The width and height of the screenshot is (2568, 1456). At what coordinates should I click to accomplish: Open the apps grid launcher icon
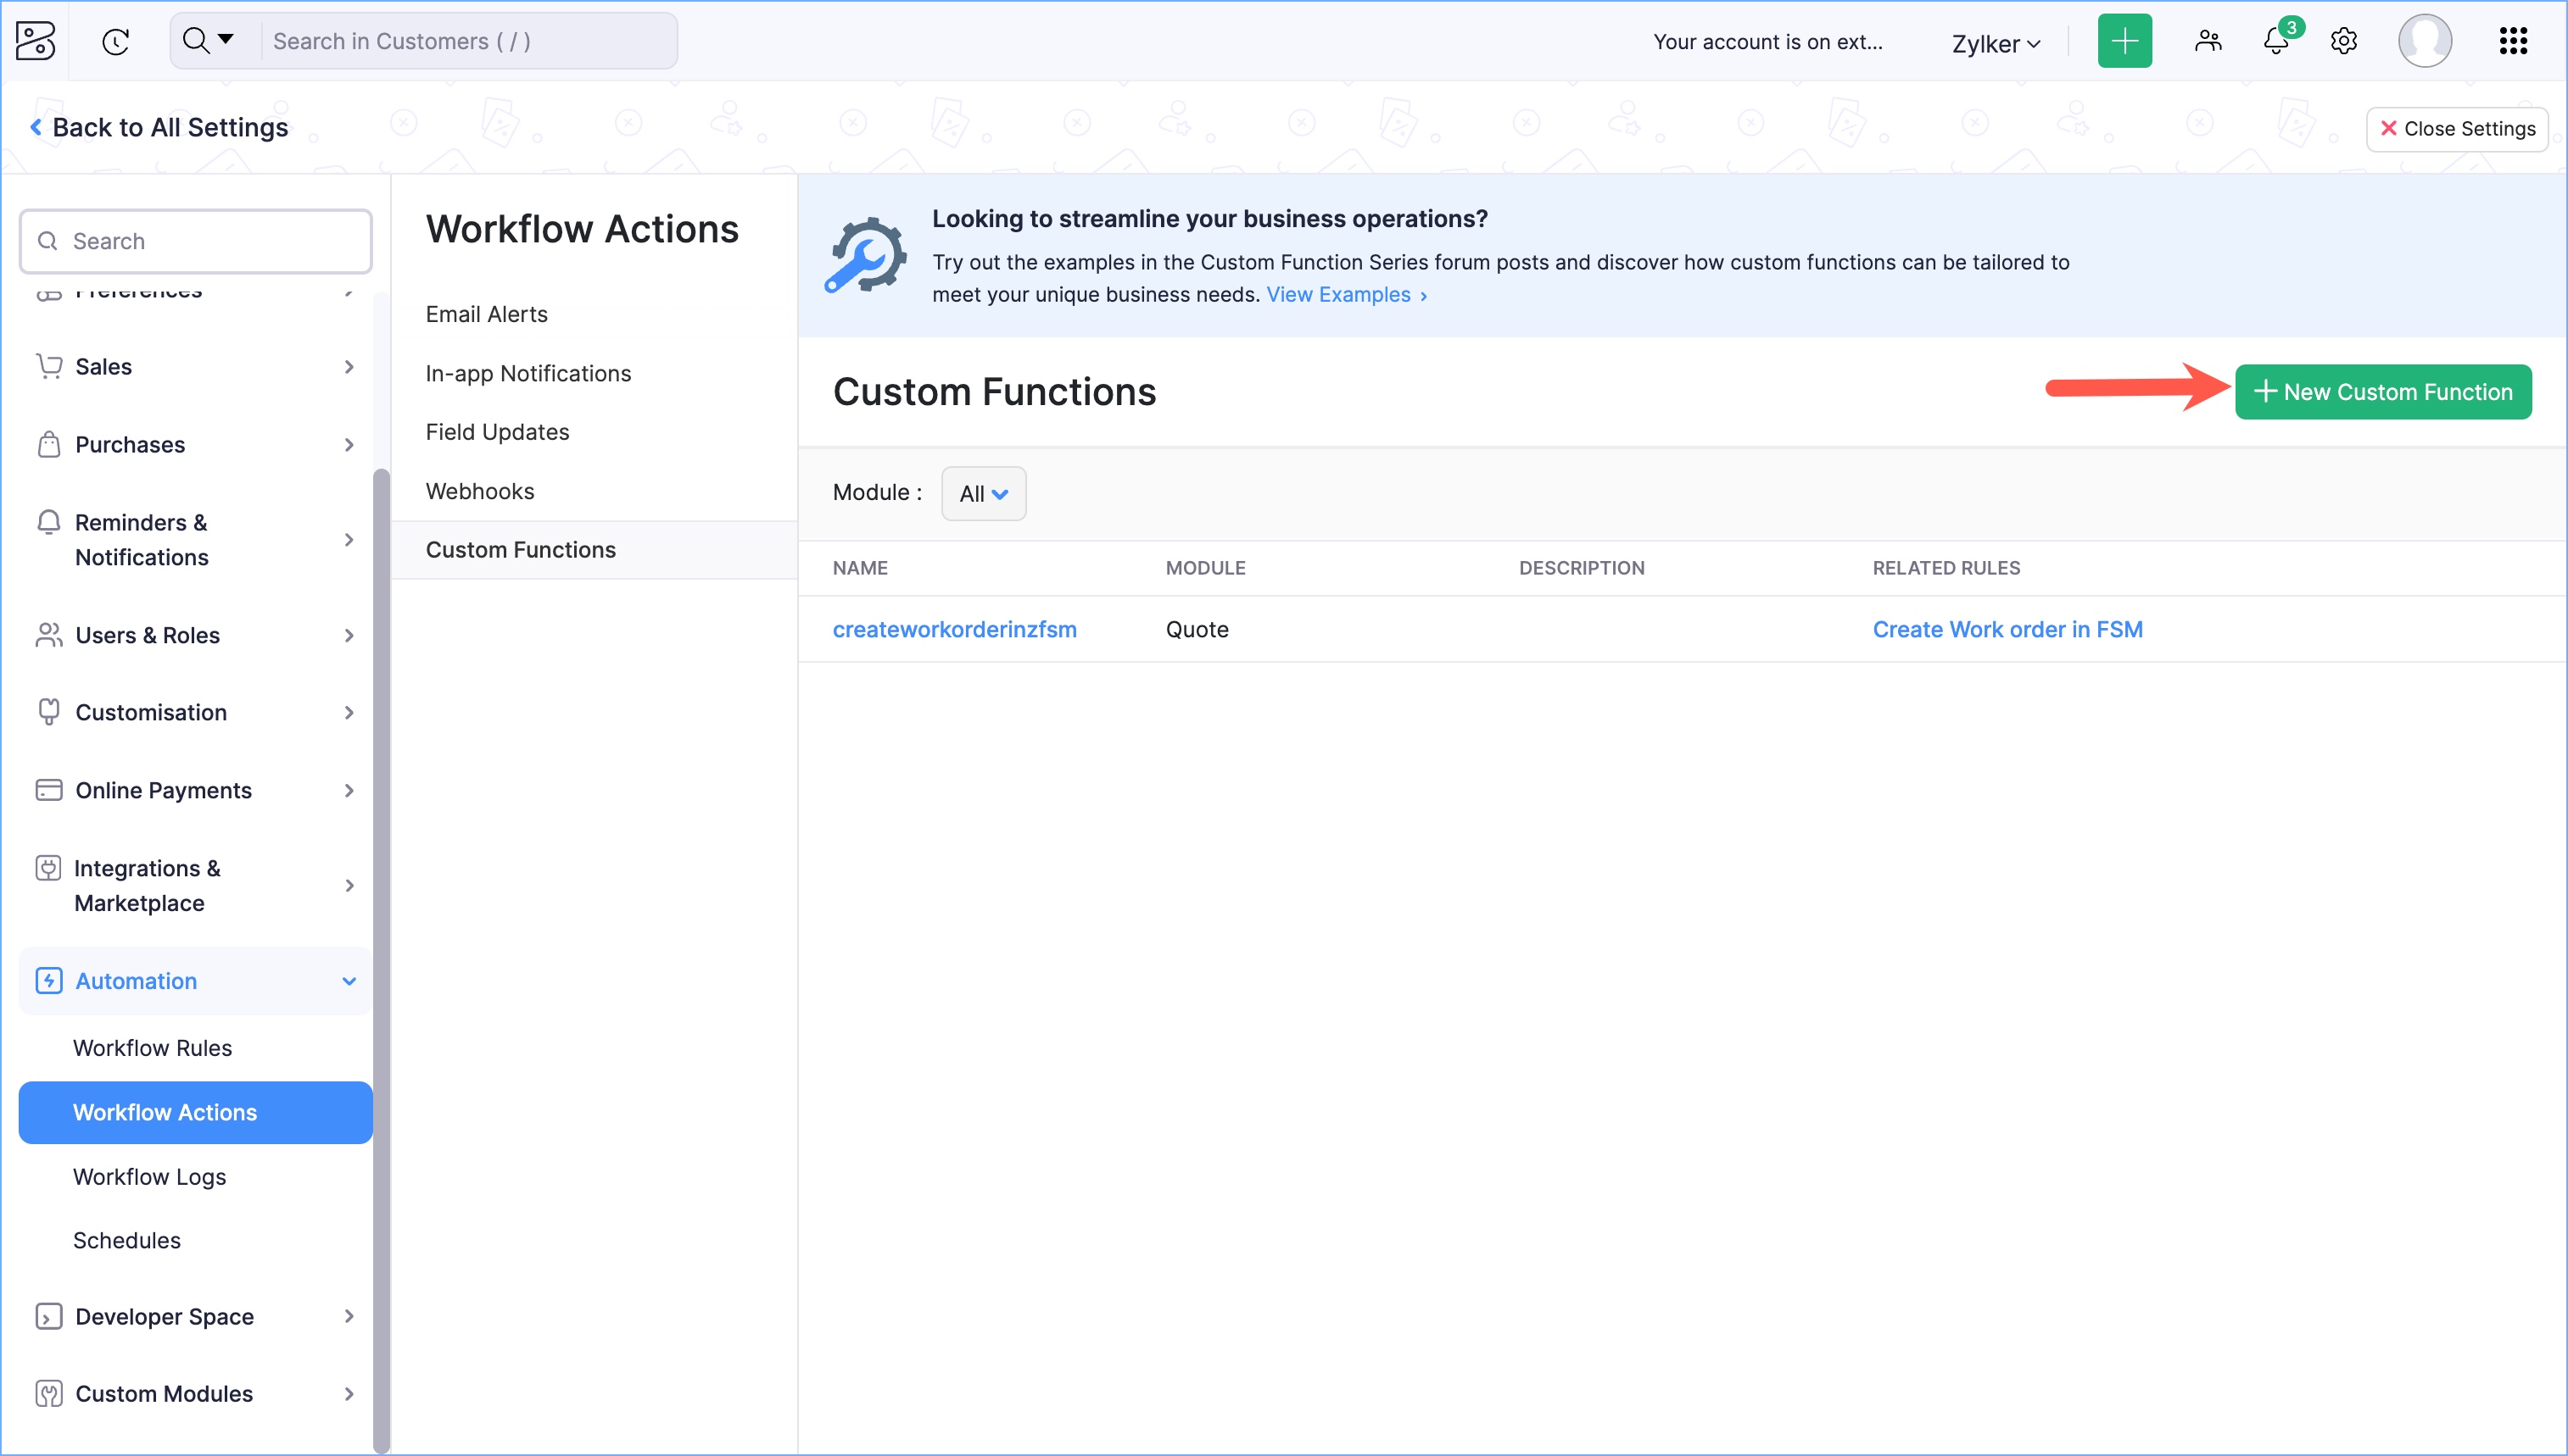(2513, 41)
